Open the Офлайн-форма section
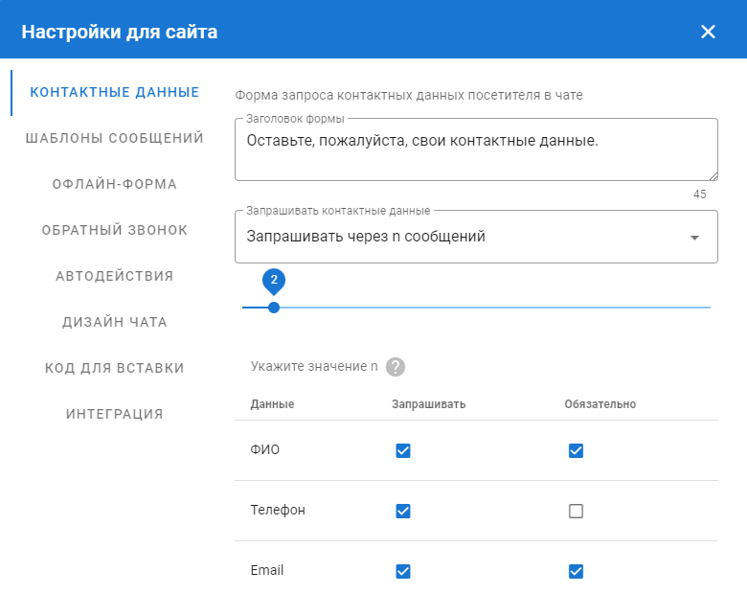The width and height of the screenshot is (747, 594). (x=115, y=184)
